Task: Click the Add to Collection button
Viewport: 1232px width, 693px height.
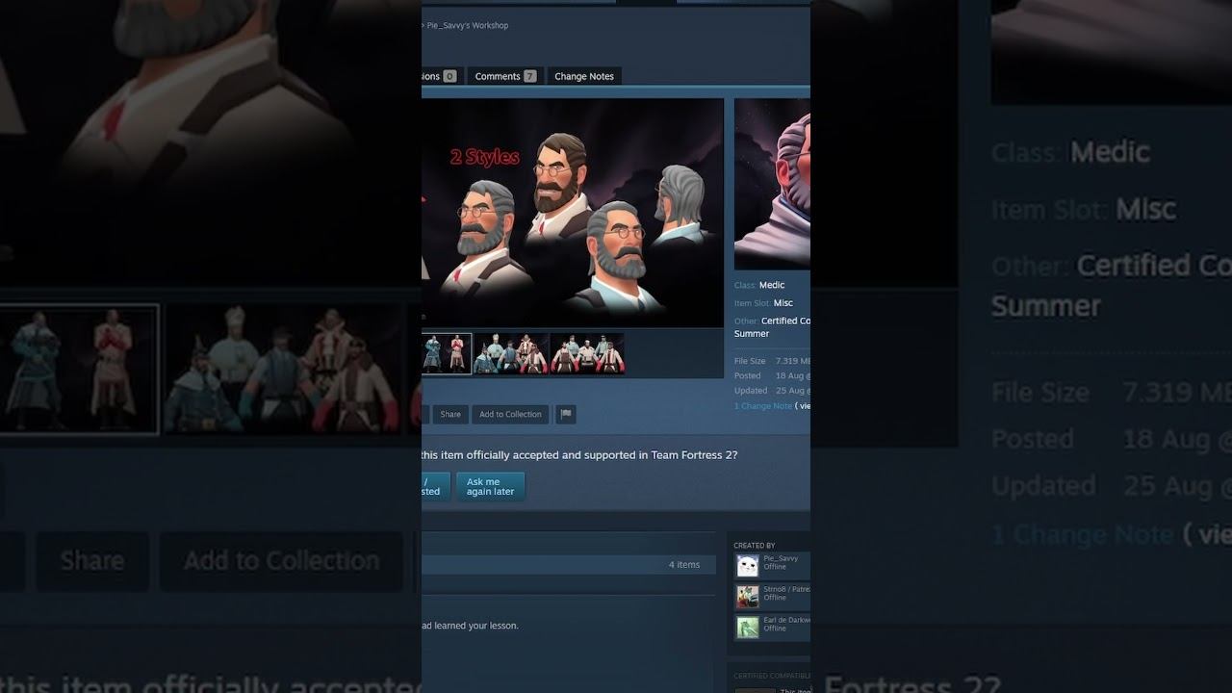Action: tap(510, 414)
